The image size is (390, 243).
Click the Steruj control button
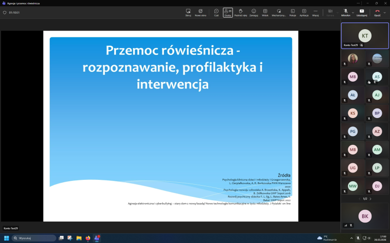(x=188, y=12)
